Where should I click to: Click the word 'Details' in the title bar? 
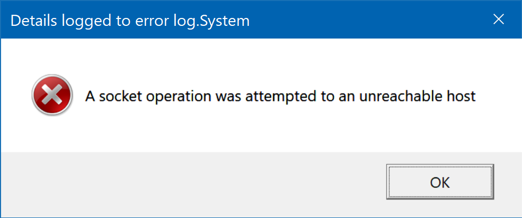[34, 21]
